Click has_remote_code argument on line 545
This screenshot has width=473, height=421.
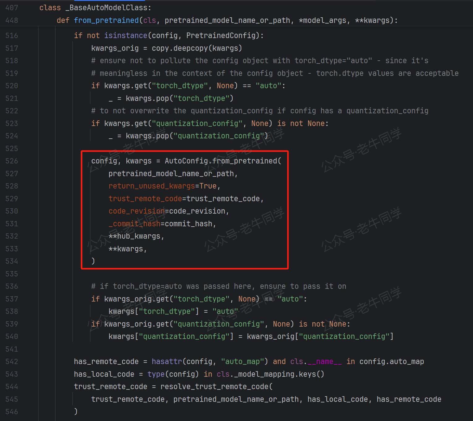click(409, 399)
